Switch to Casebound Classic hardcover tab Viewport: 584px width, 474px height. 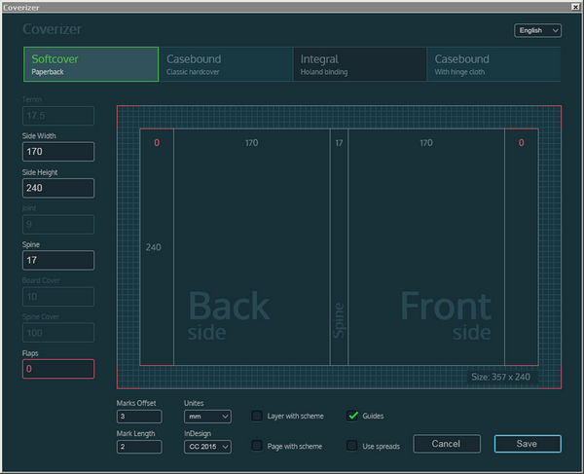[x=225, y=64]
